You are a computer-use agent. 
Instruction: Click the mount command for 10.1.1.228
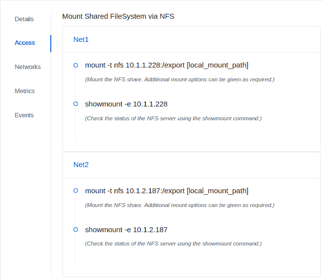[167, 65]
